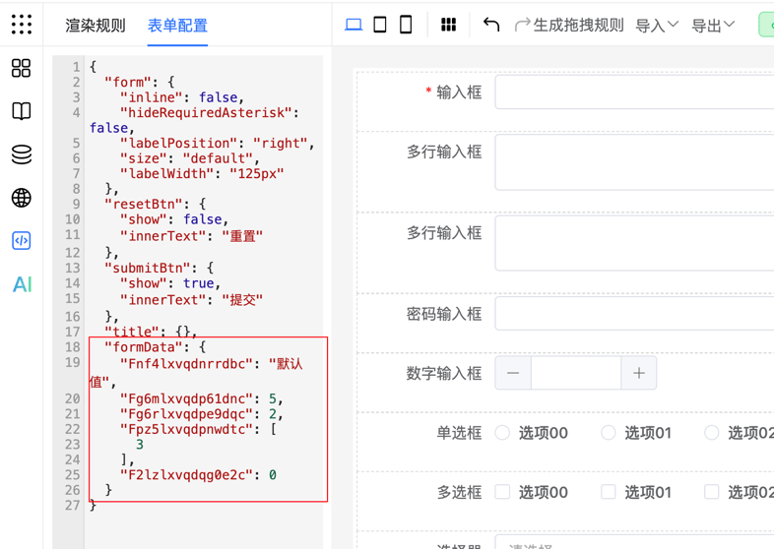Open the AI assistant sidebar icon
Screen dimensions: 774x549
pos(22,284)
